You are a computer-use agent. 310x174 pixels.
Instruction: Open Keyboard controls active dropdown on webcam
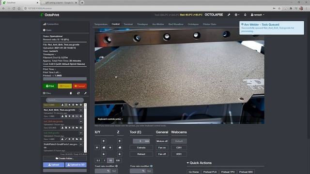pyautogui.click(x=110, y=119)
